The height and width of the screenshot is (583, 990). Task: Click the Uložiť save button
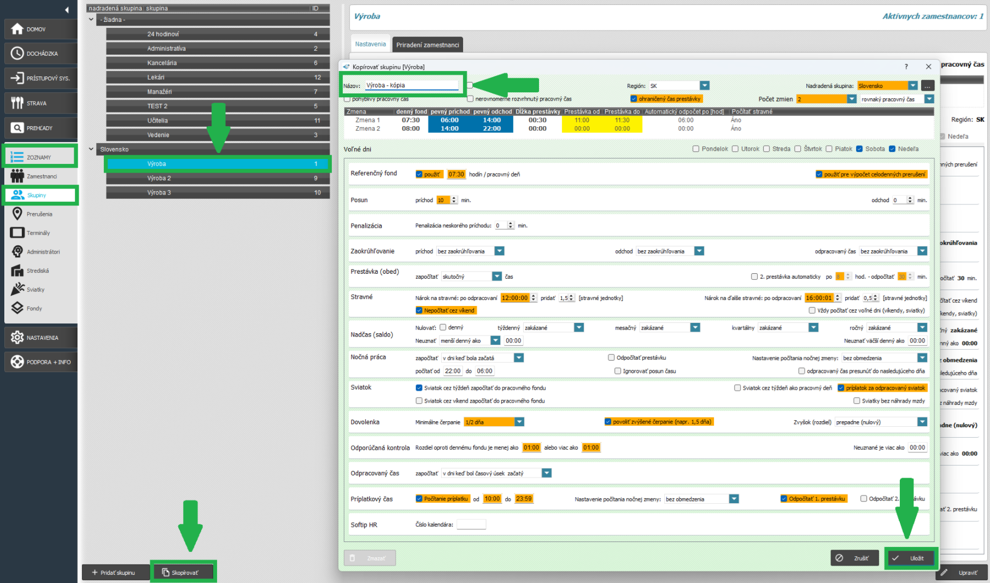point(911,558)
